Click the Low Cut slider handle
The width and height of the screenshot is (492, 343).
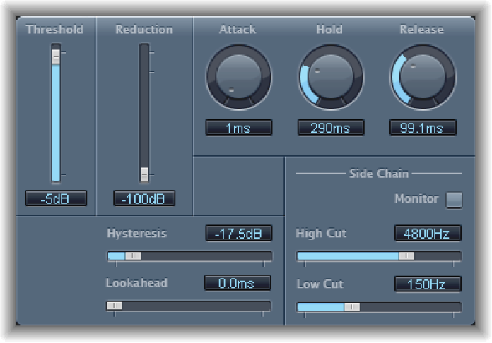click(x=352, y=307)
